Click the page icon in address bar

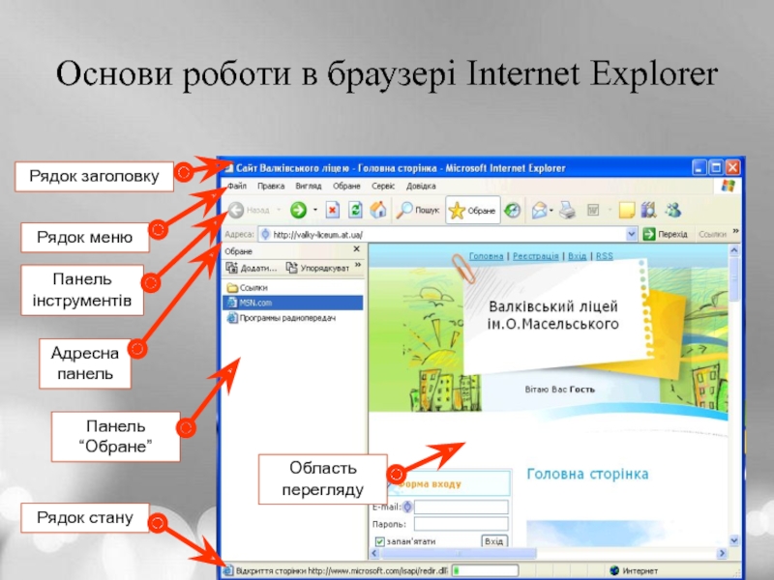tap(265, 234)
